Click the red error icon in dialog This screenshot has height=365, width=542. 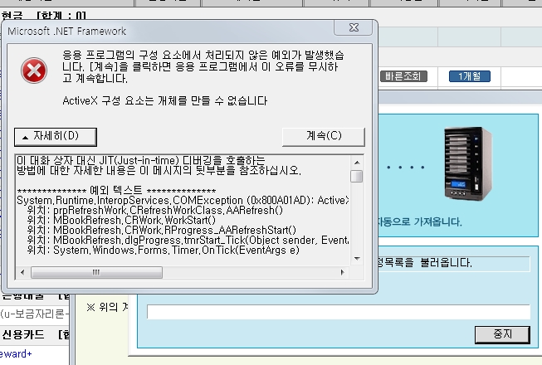[34, 71]
